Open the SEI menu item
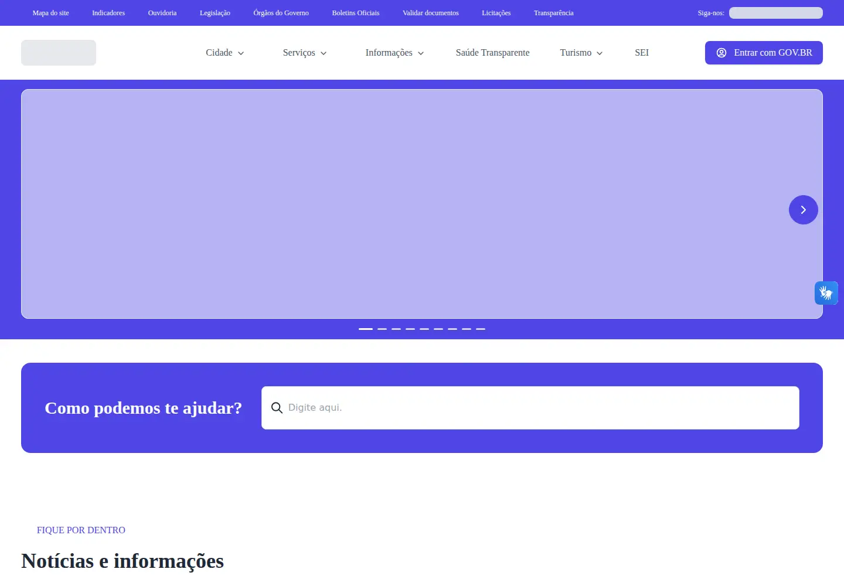The image size is (844, 586). click(x=642, y=53)
